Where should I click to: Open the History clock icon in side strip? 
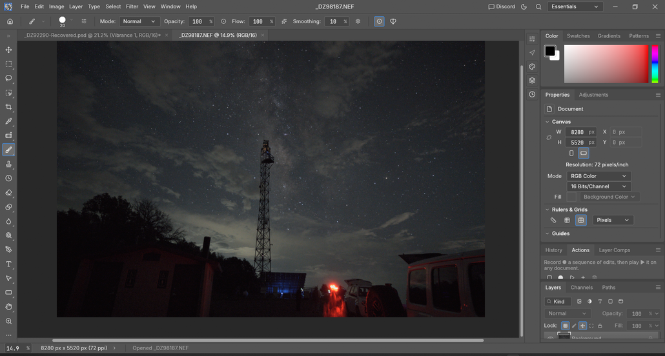[x=532, y=95]
